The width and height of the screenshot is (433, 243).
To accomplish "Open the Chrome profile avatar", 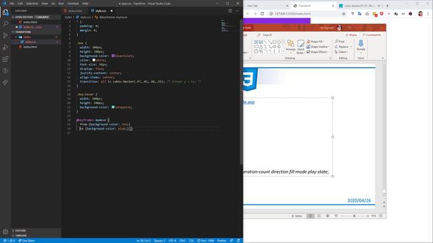I will tap(420, 13).
